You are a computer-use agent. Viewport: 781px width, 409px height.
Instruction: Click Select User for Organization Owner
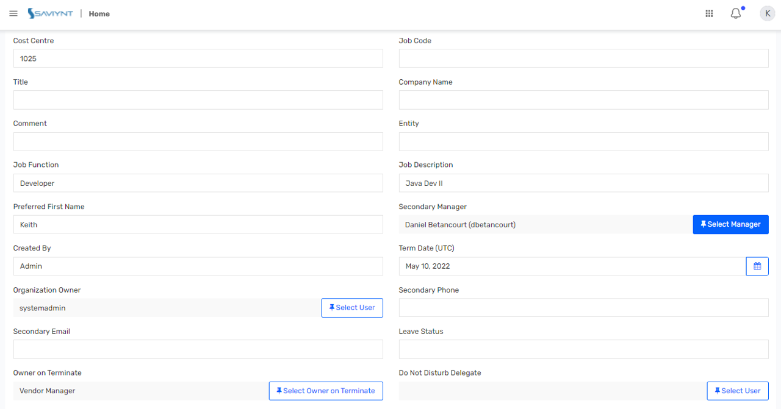click(x=352, y=308)
